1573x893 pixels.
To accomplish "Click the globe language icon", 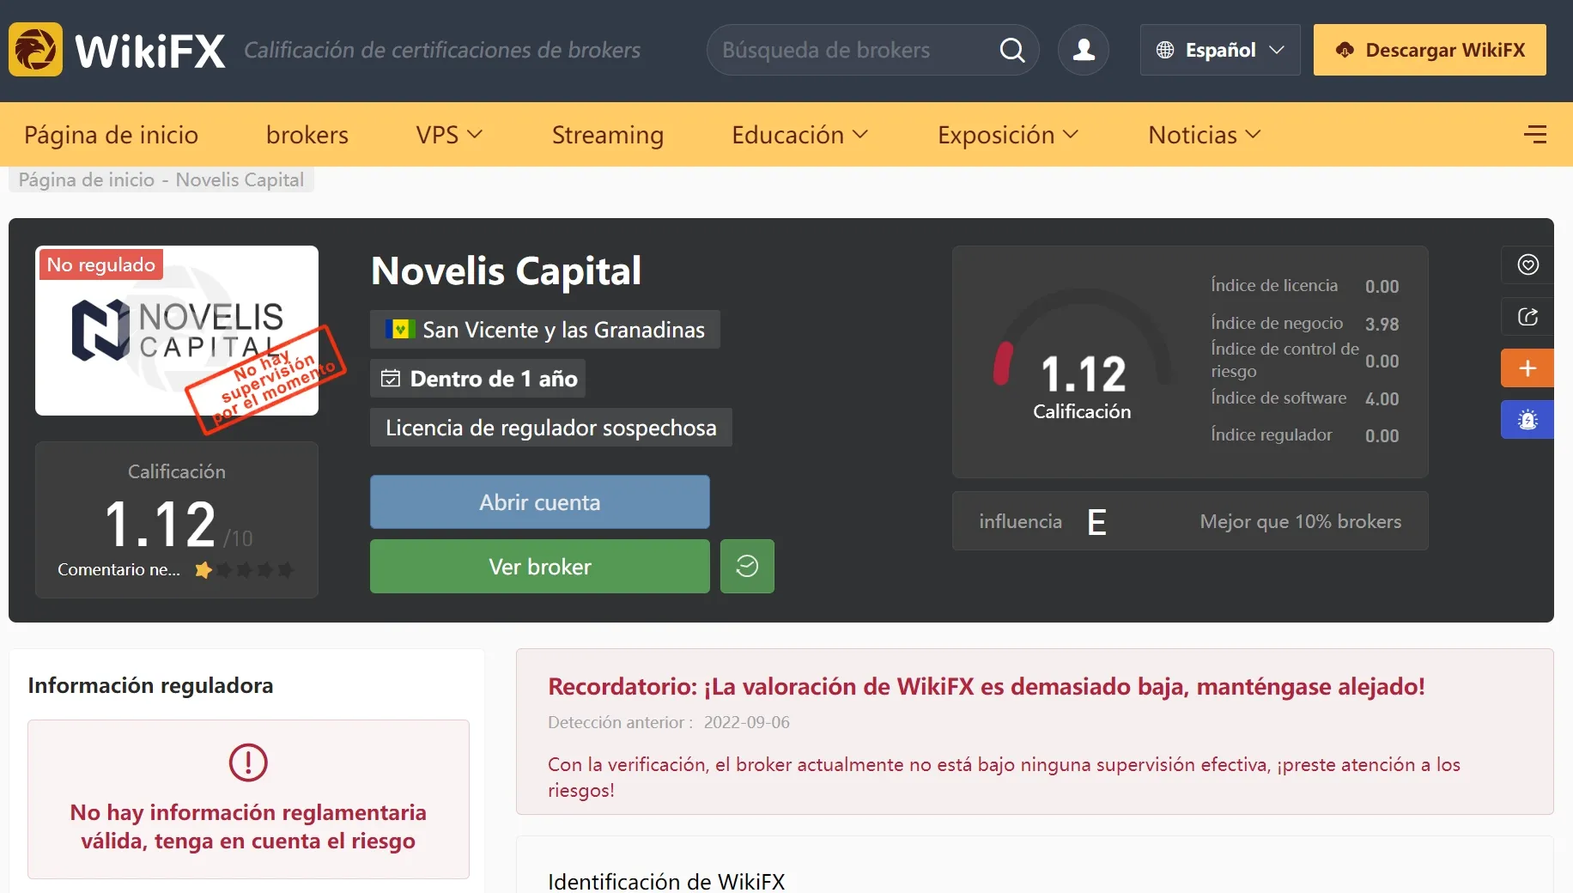I will click(1165, 50).
